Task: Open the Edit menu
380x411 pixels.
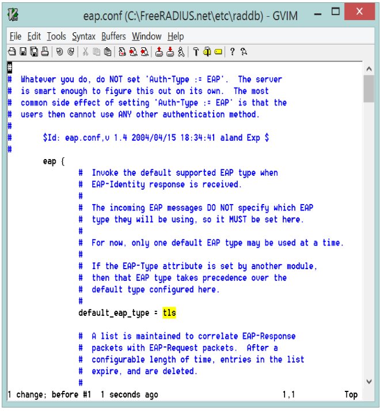Action: [x=34, y=36]
